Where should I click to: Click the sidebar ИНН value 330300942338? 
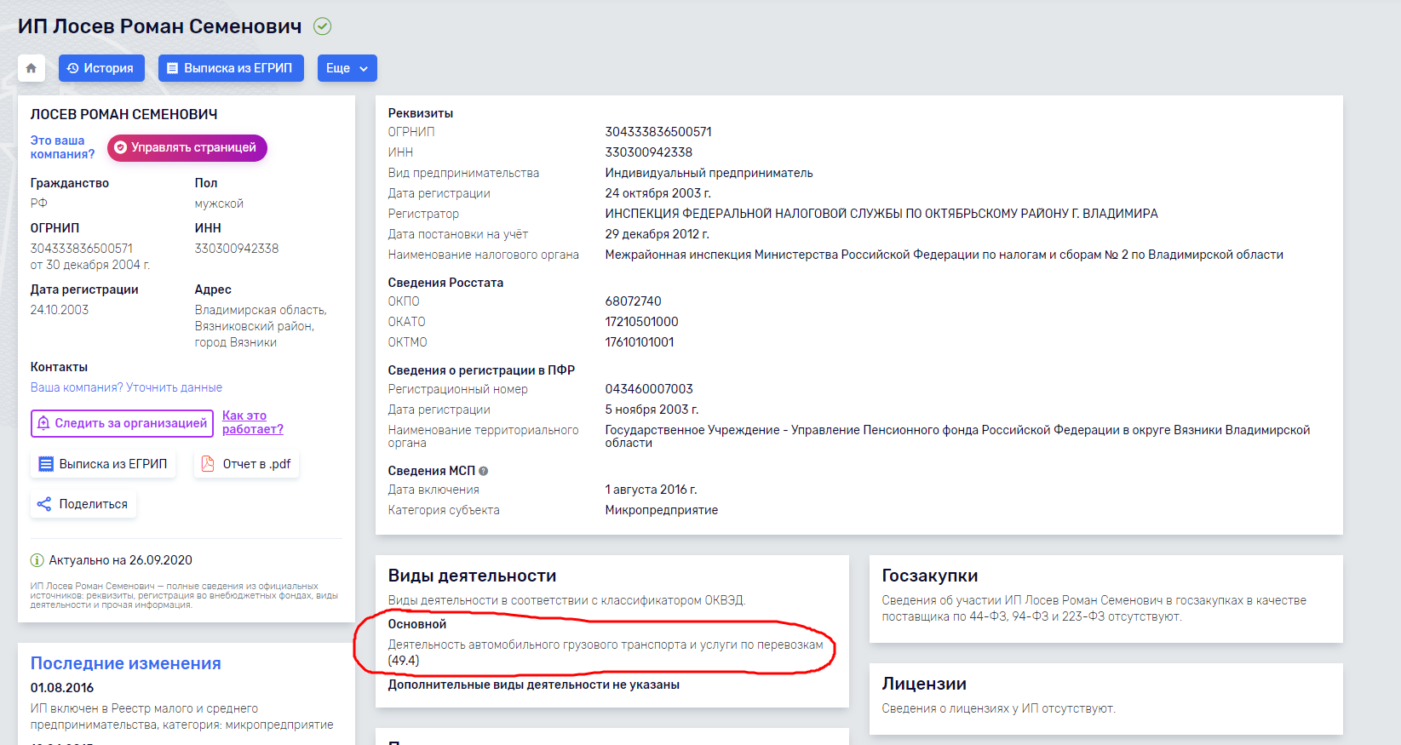[x=237, y=249]
